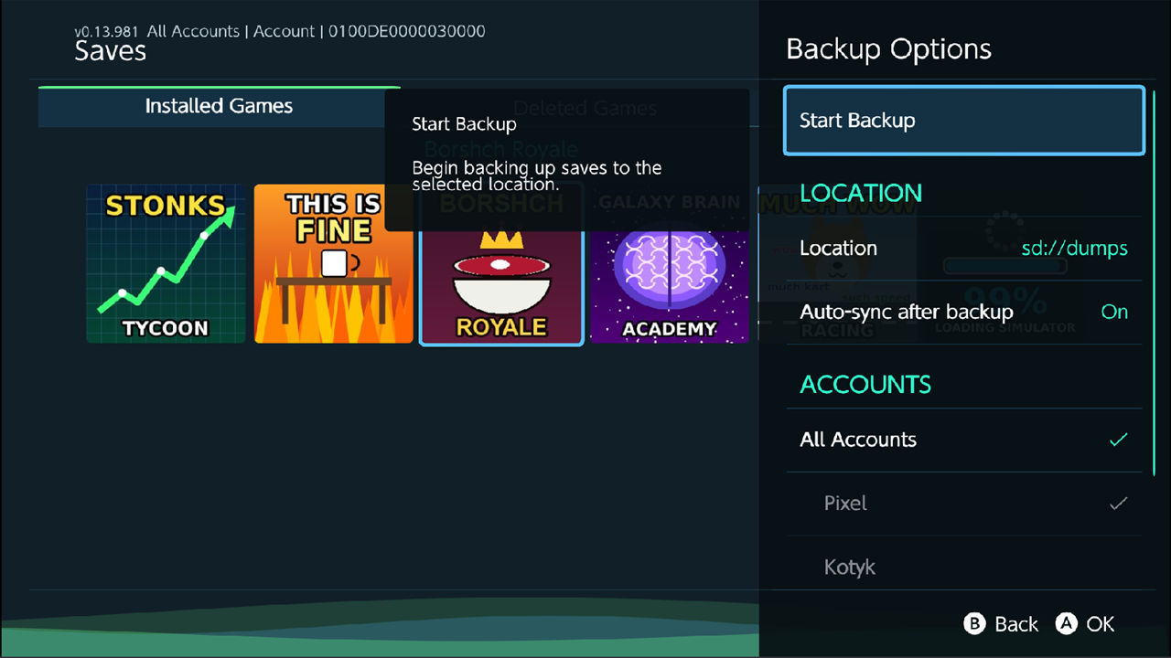Open the Stonks Tycoon game save
The width and height of the screenshot is (1171, 658).
167,264
